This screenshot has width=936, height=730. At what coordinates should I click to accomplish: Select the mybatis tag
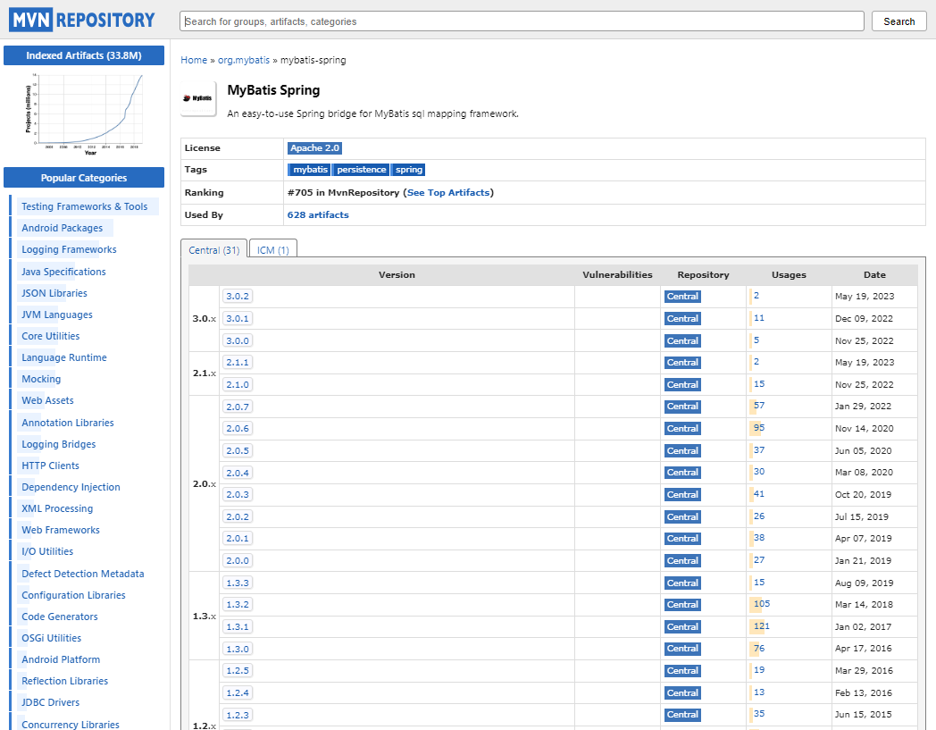click(310, 170)
